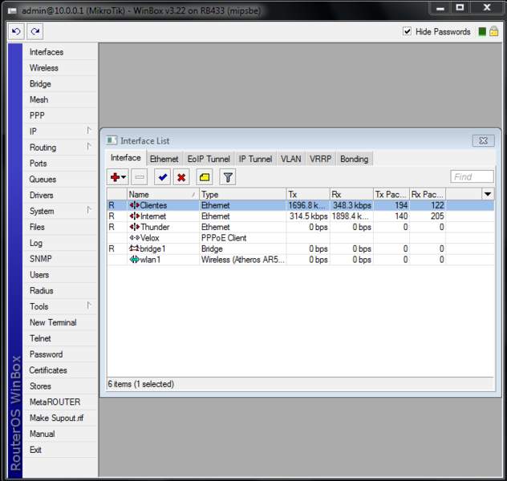507x481 pixels.
Task: Sort by the Type column header
Action: (242, 194)
